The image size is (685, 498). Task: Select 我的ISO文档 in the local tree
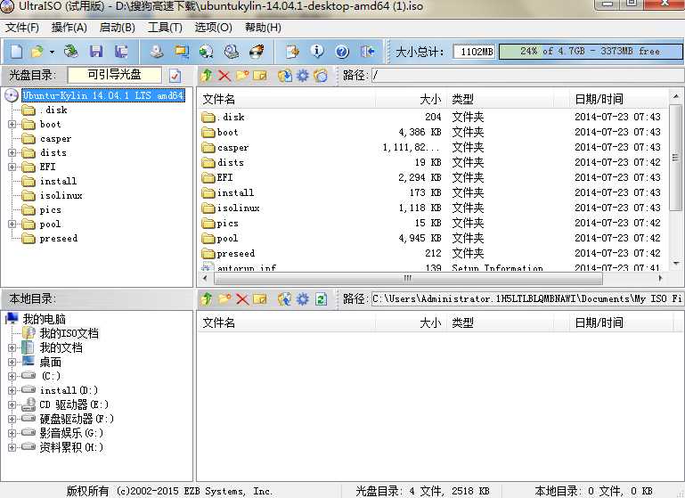coord(69,334)
